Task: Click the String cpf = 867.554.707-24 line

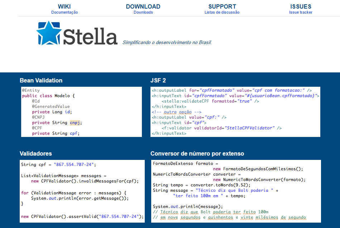Action: point(58,165)
